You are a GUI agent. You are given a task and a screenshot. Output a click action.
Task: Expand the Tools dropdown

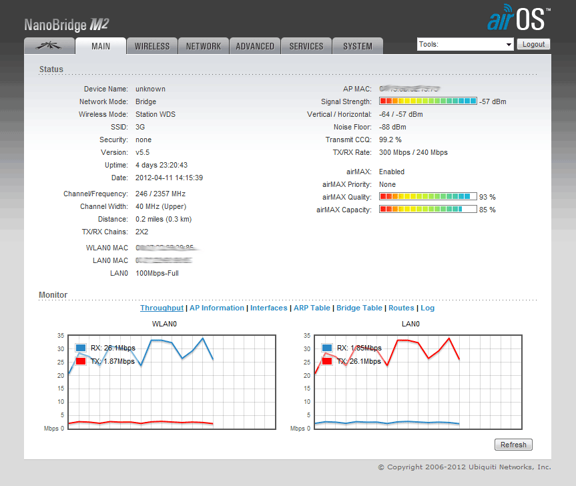click(x=465, y=44)
